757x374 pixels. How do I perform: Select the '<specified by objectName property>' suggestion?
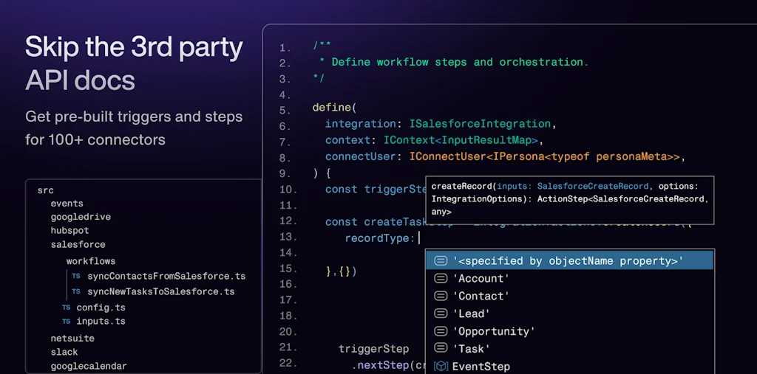pyautogui.click(x=569, y=260)
